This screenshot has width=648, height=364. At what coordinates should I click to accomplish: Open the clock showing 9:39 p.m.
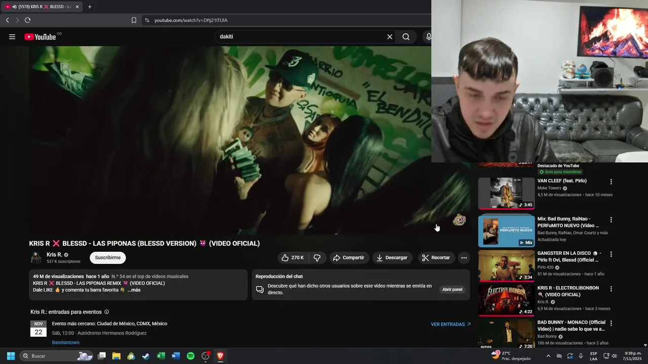coord(633,356)
